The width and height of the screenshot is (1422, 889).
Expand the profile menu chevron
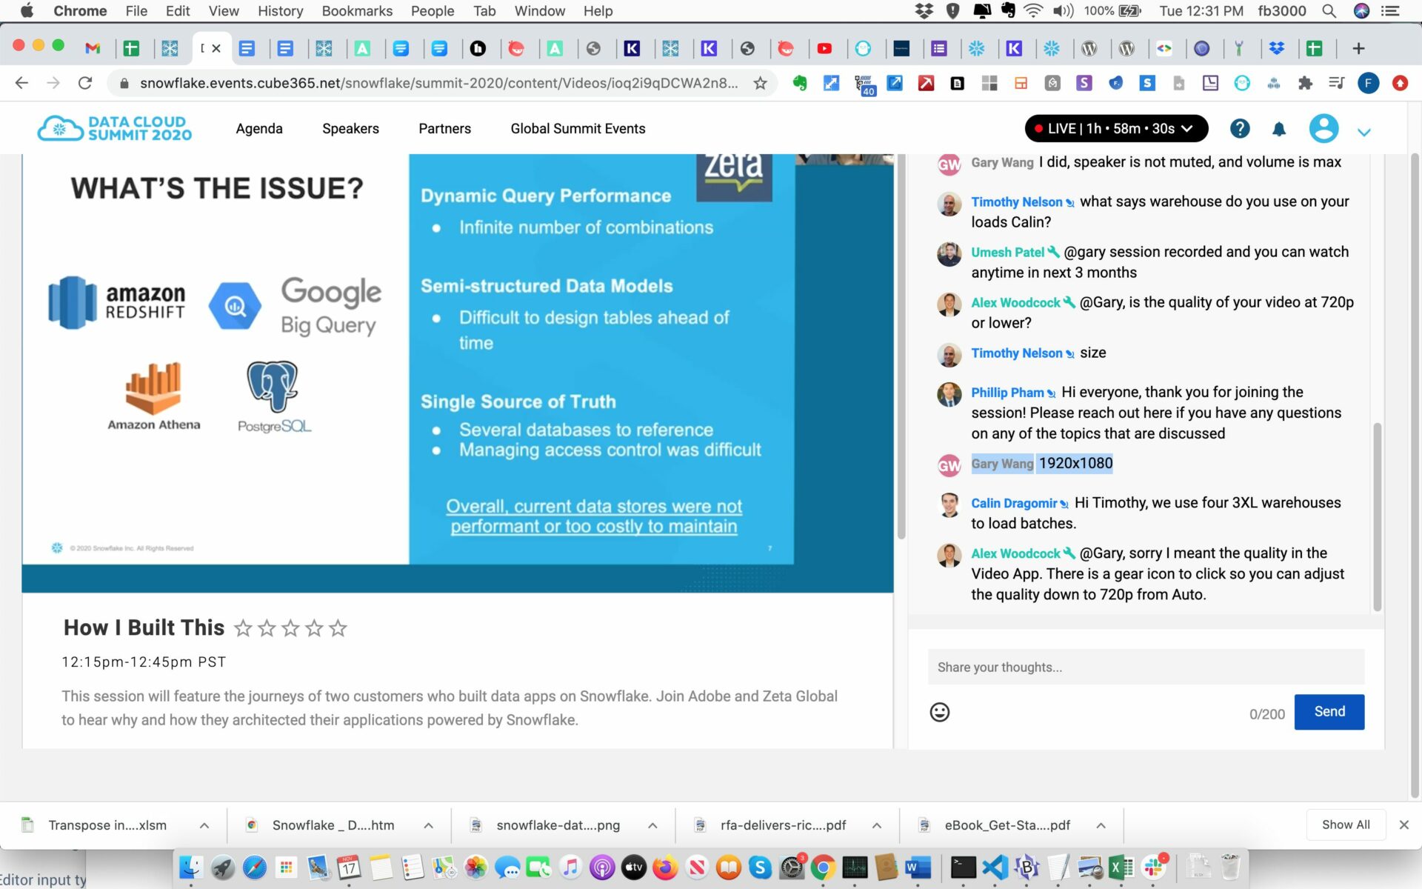[1363, 132]
